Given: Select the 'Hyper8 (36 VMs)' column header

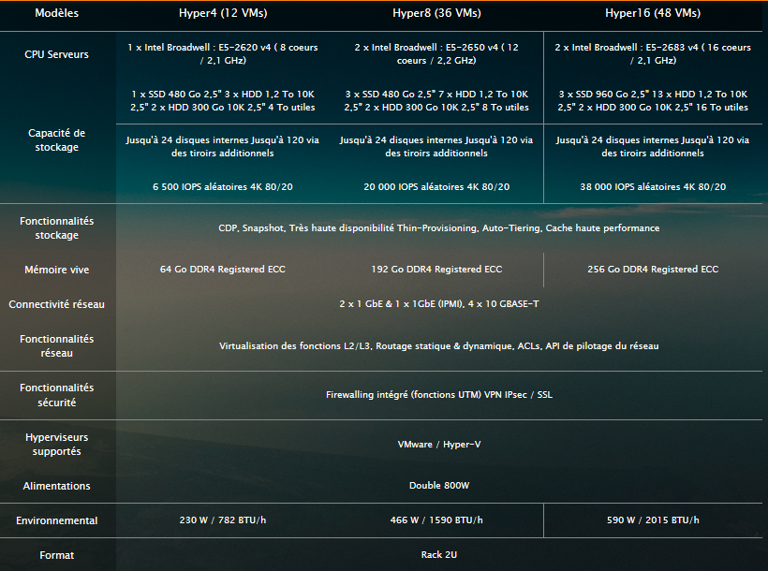Looking at the screenshot, I should point(436,13).
